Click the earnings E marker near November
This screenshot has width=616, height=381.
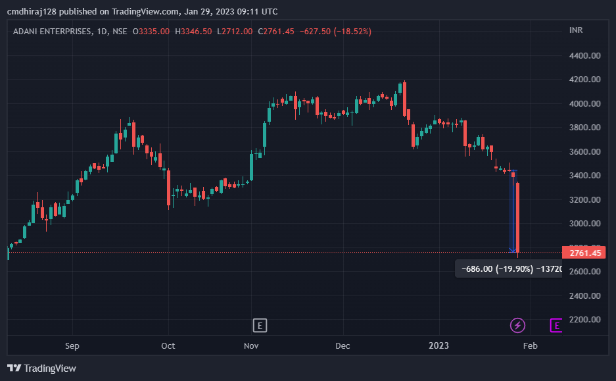[x=260, y=326]
